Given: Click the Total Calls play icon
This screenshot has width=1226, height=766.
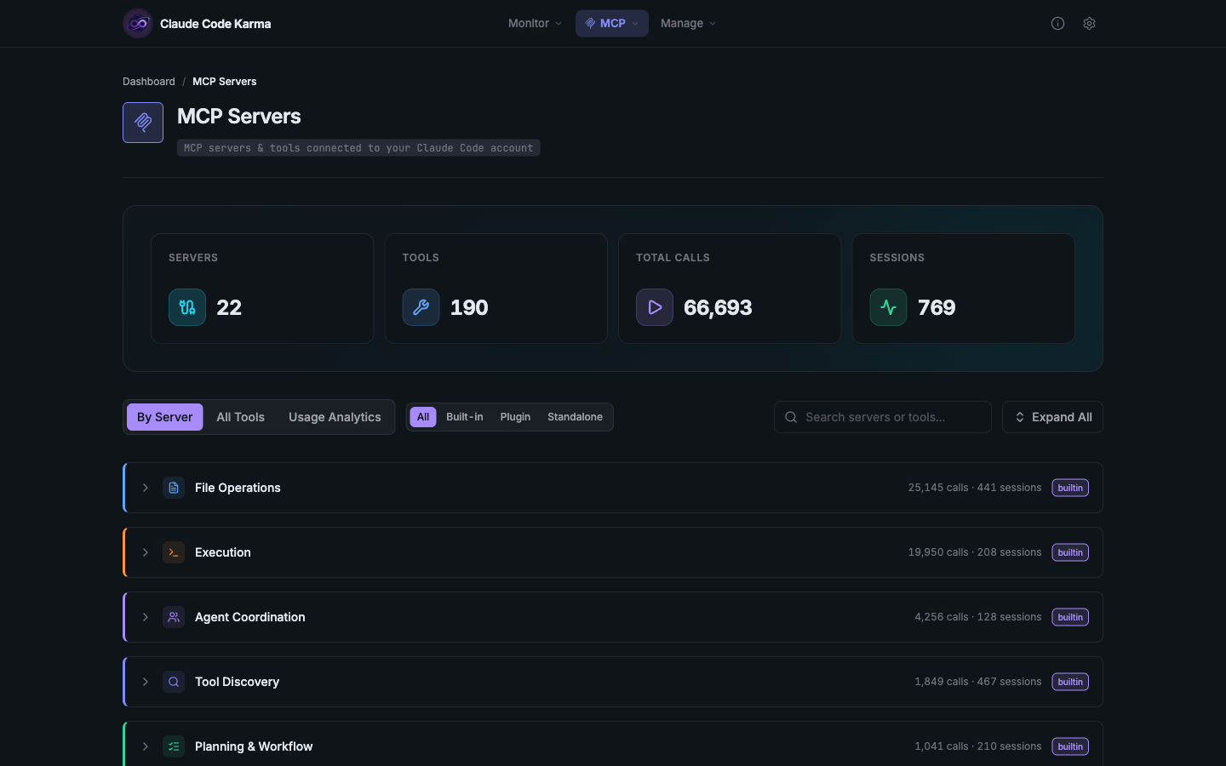Looking at the screenshot, I should (x=655, y=307).
